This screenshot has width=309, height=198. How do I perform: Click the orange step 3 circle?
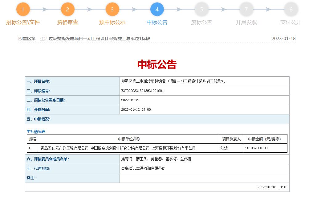[x=112, y=10]
